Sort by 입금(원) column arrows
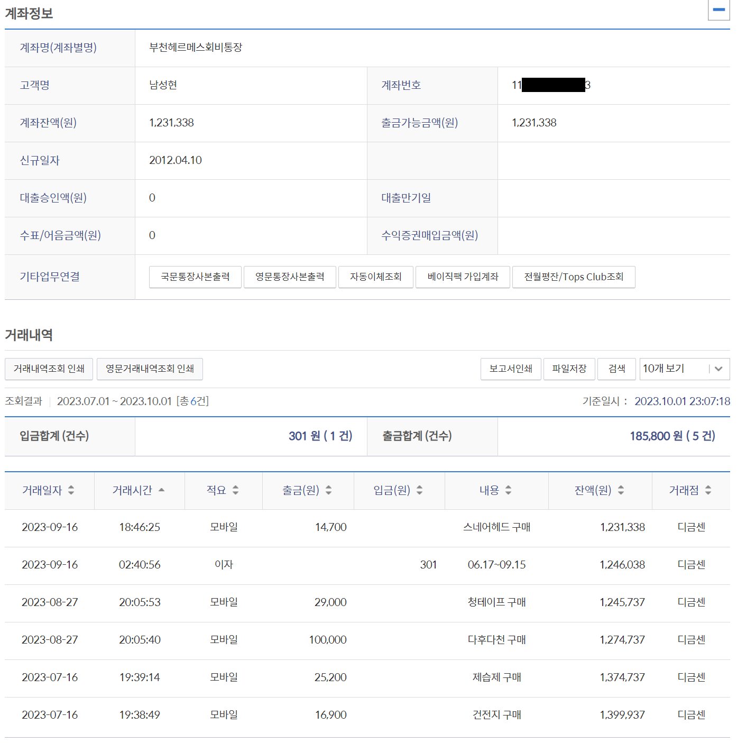This screenshot has width=737, height=743. click(x=419, y=490)
